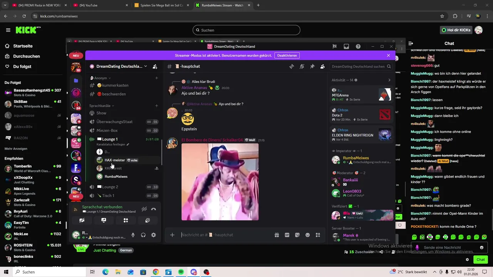
Task: Dismiss streamer mode banner with X
Action: (388, 55)
